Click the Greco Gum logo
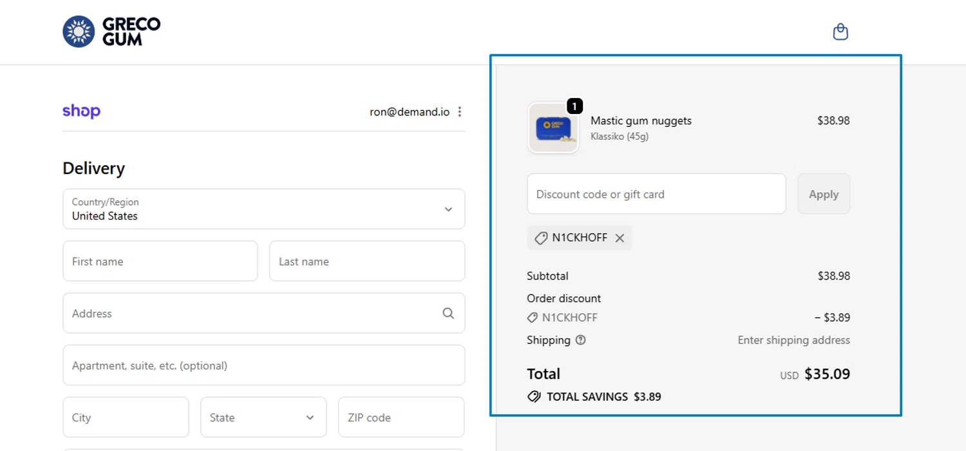Screen dimensions: 966x451 tap(111, 32)
